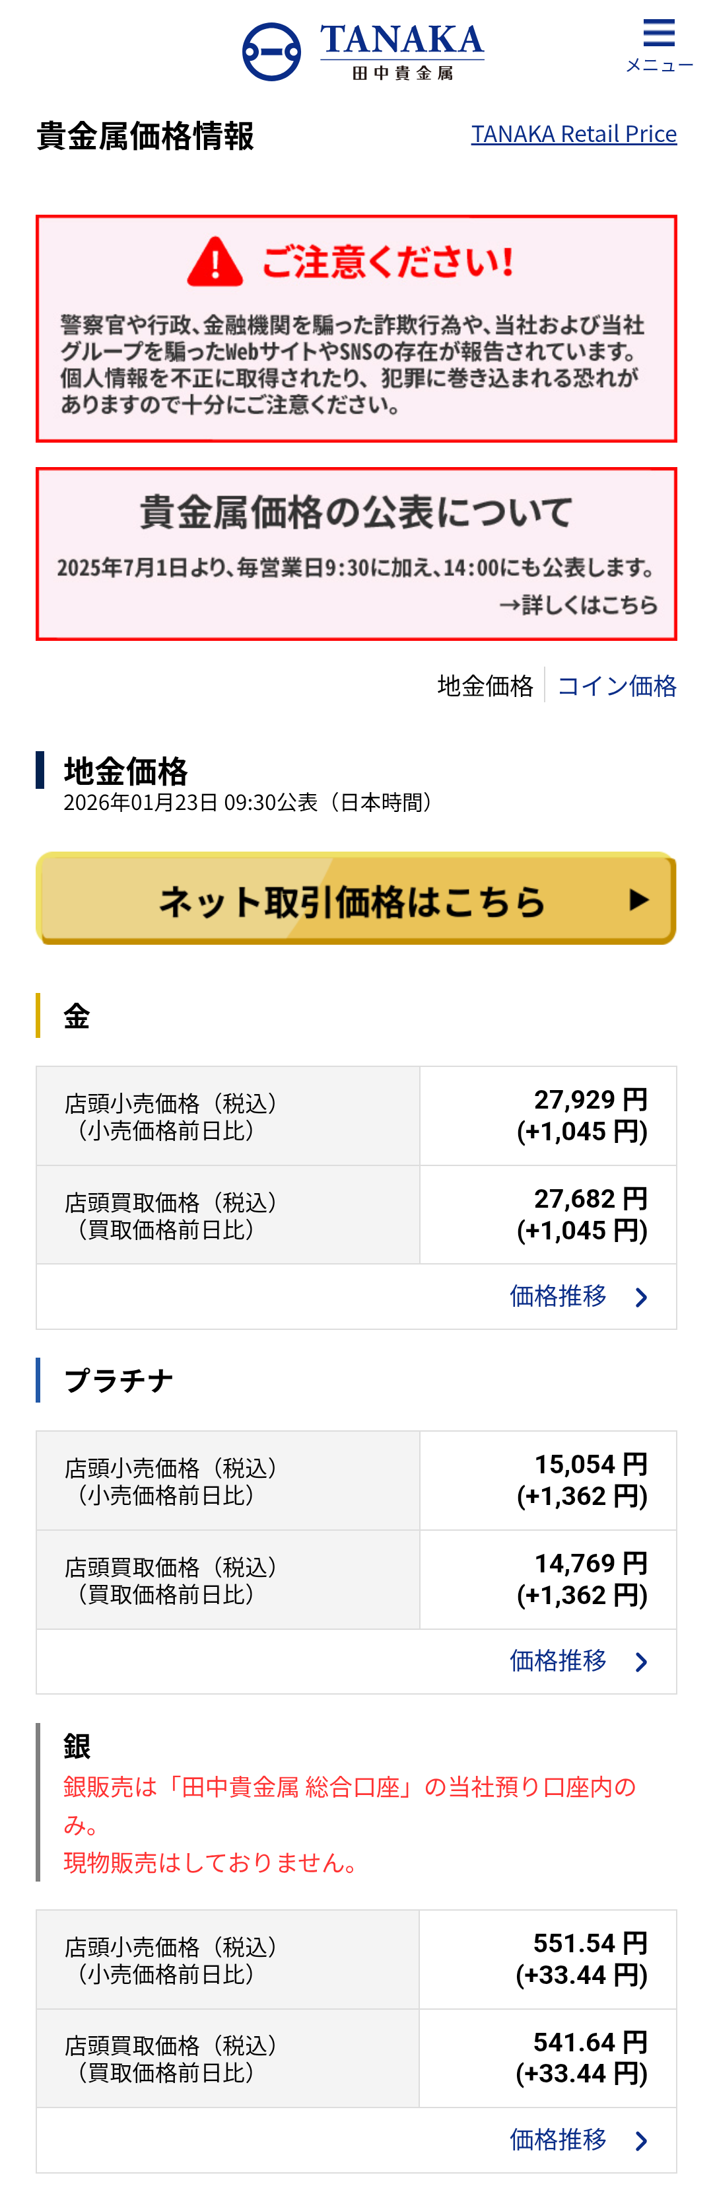View the platinum 価格推移 text link
This screenshot has height=2200, width=713.
tap(558, 1660)
